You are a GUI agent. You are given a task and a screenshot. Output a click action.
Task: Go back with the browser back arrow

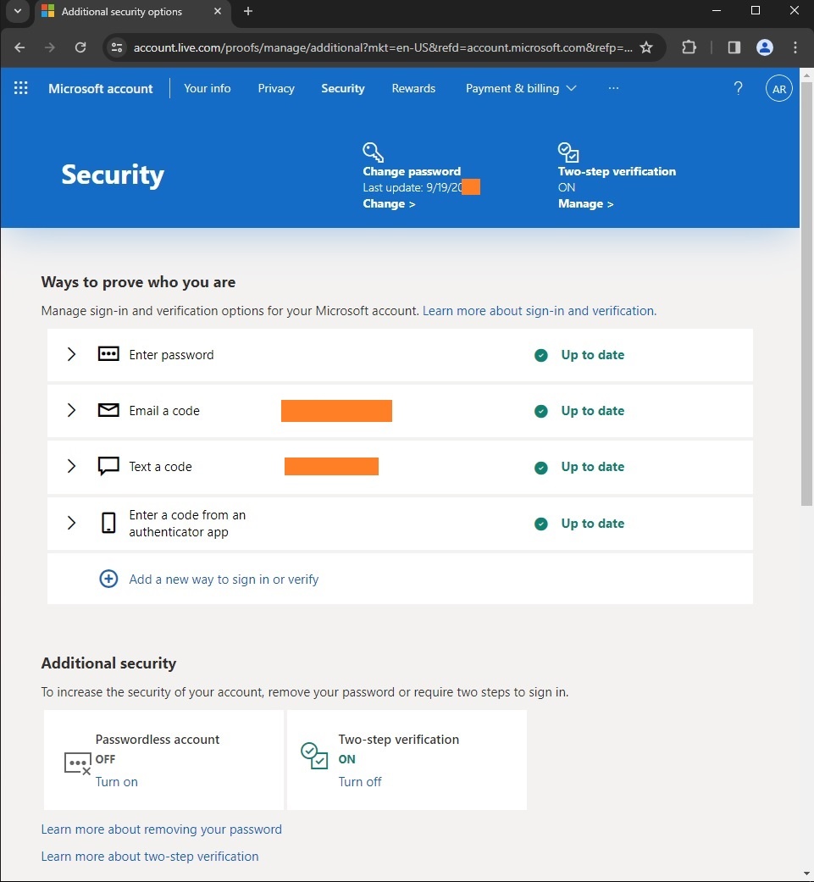(x=19, y=47)
